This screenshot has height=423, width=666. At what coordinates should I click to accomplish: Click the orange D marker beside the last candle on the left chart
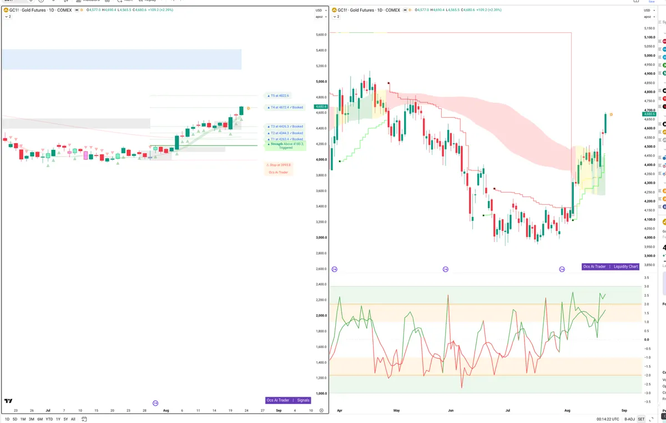tap(248, 108)
